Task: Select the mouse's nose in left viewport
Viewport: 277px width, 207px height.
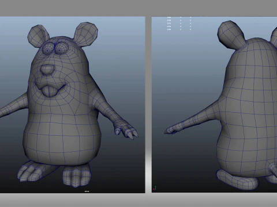Action: (47, 70)
